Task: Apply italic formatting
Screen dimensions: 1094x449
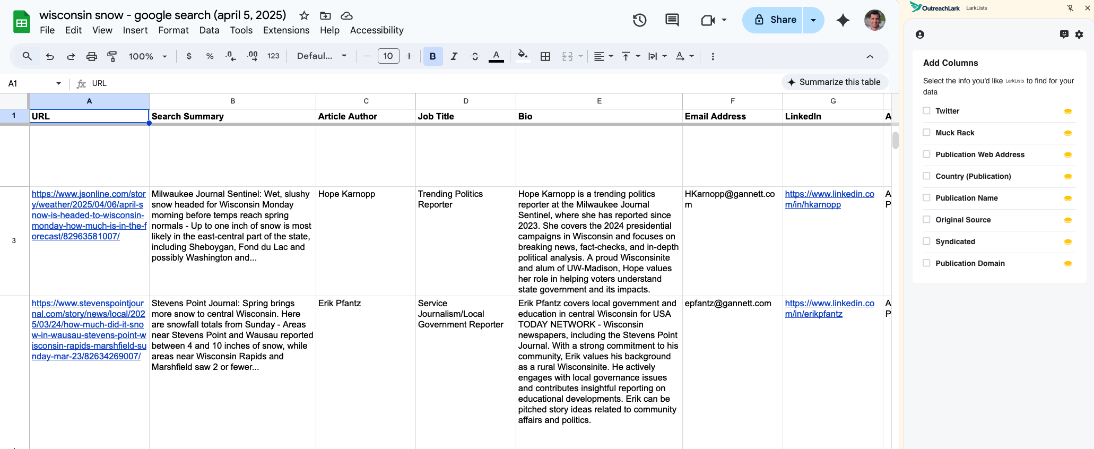Action: (454, 56)
